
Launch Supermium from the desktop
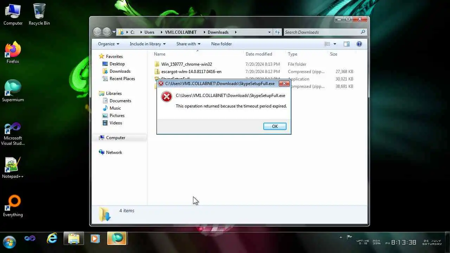(13, 91)
